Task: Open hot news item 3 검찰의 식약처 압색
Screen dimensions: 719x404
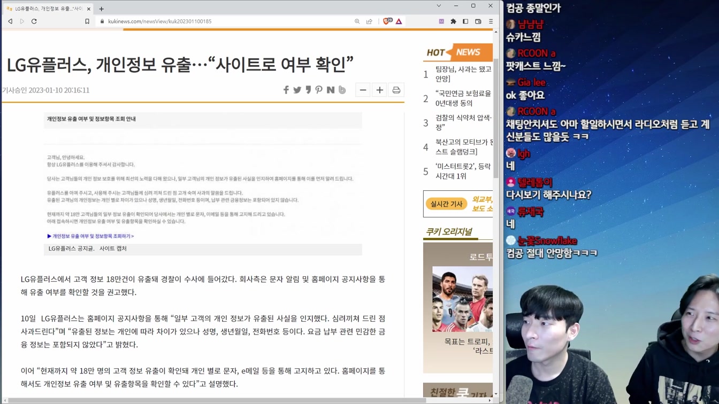Action: [x=463, y=122]
